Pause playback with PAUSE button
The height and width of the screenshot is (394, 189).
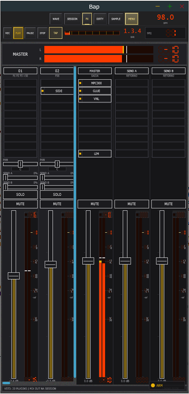(x=30, y=33)
